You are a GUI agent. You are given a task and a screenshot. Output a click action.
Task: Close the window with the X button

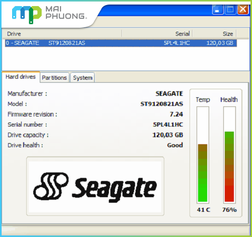point(243,10)
